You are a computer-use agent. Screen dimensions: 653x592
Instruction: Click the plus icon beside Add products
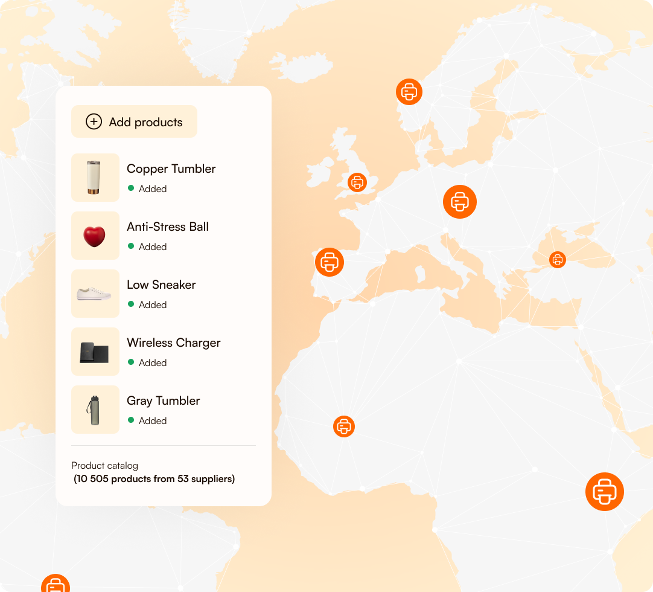tap(93, 121)
